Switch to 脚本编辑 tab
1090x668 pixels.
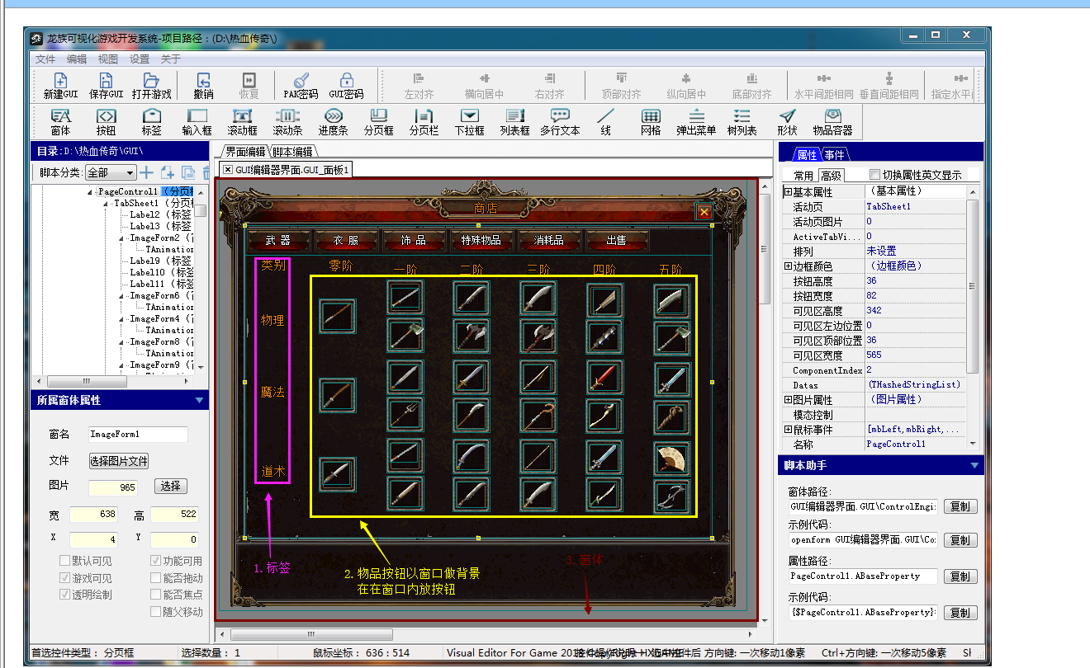point(292,151)
